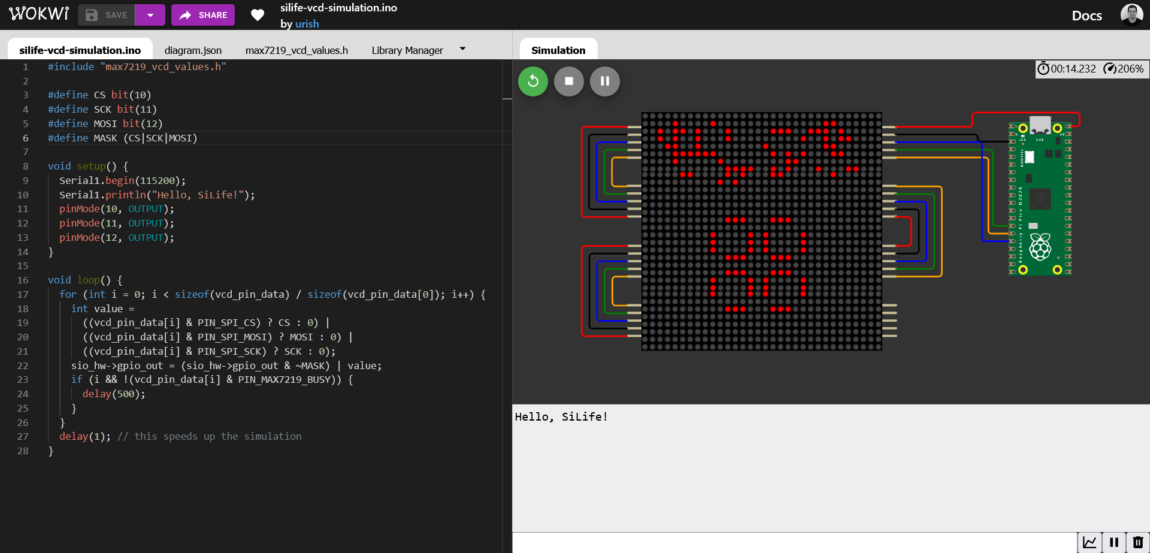Click the simulation timer indicator
The width and height of the screenshot is (1150, 553).
coord(1067,69)
